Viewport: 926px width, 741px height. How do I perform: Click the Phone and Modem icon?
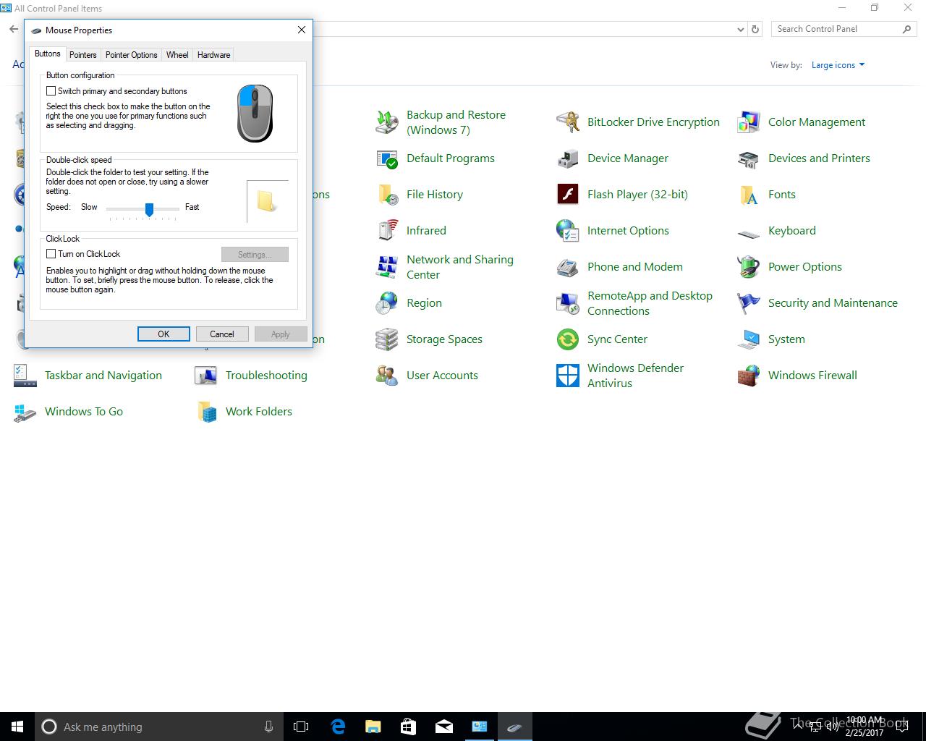pos(568,267)
